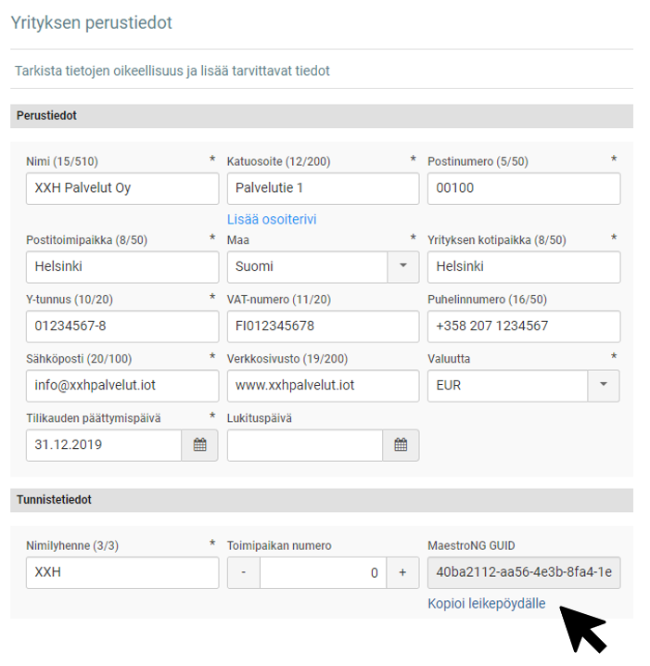Viewport: 650px width, 666px height.
Task: Click the Sähköposti email field
Action: click(122, 386)
